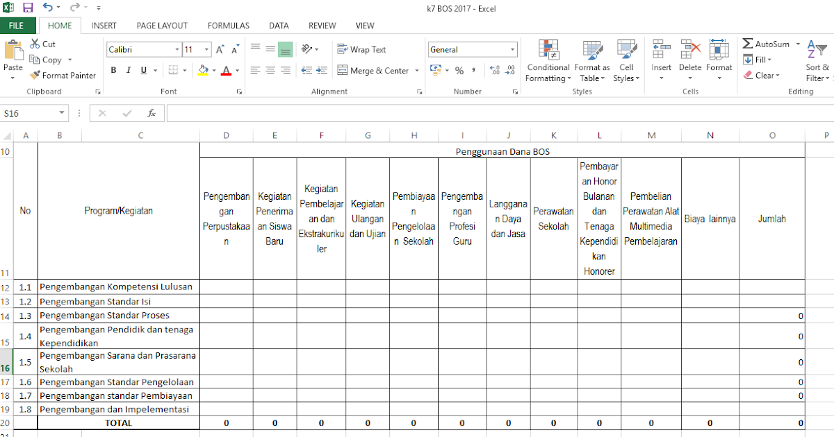Open the FILE tab
Image resolution: width=834 pixels, height=437 pixels.
17,26
